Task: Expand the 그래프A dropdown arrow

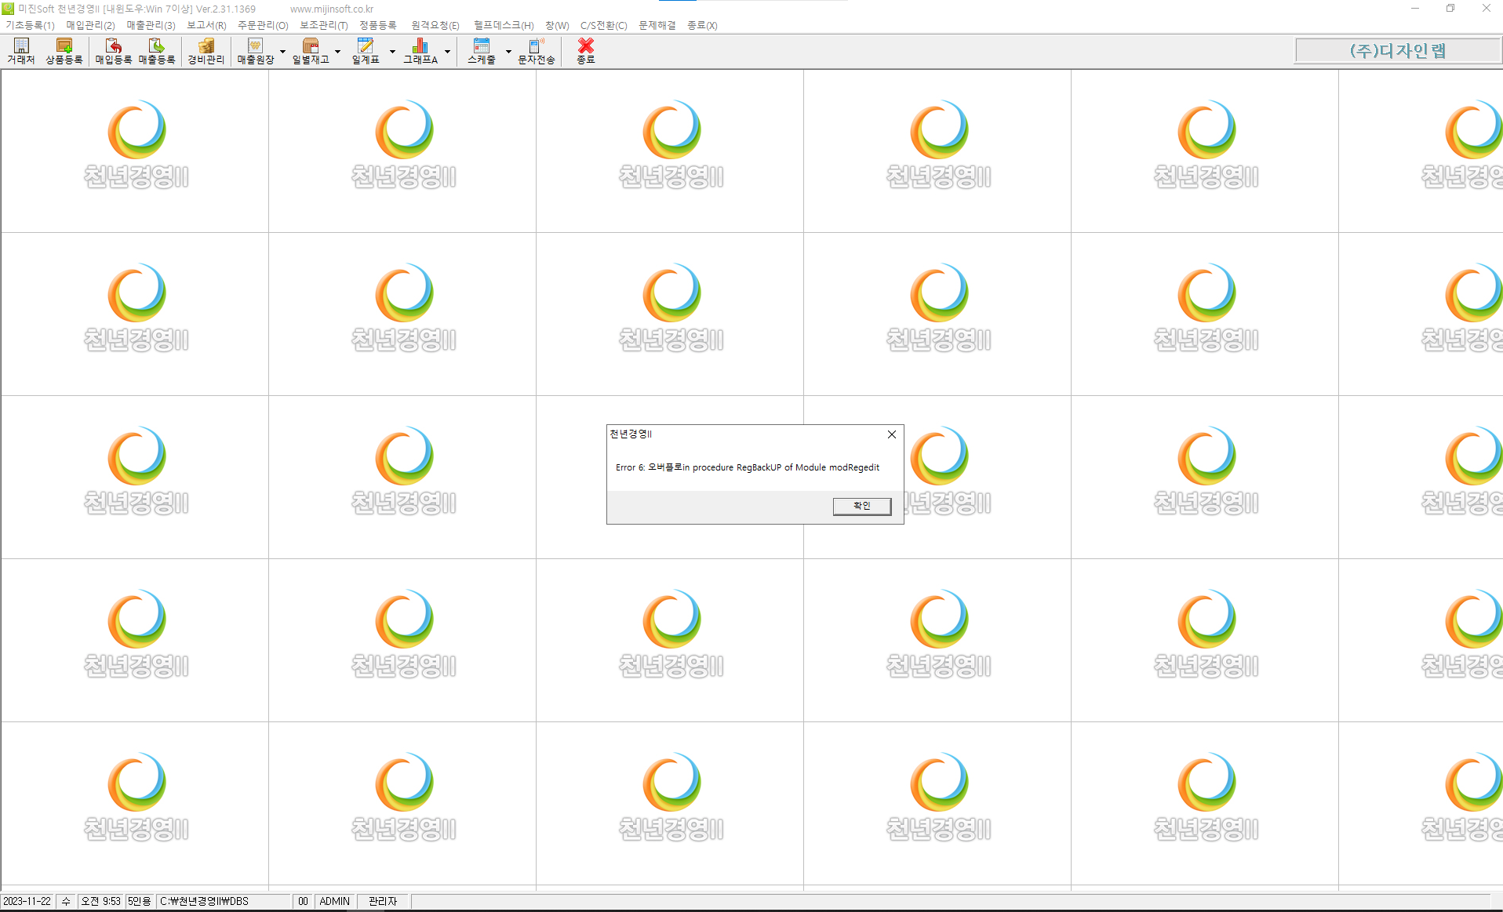Action: tap(448, 52)
